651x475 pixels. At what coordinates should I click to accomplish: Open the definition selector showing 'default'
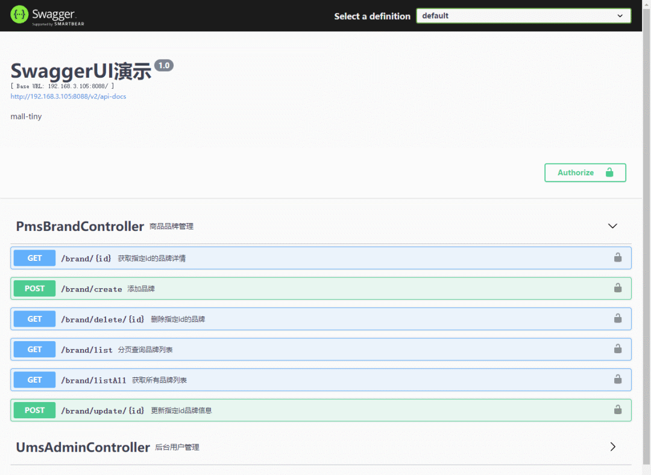pos(523,16)
